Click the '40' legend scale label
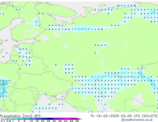The height and width of the screenshot is (122, 158). (66, 121)
